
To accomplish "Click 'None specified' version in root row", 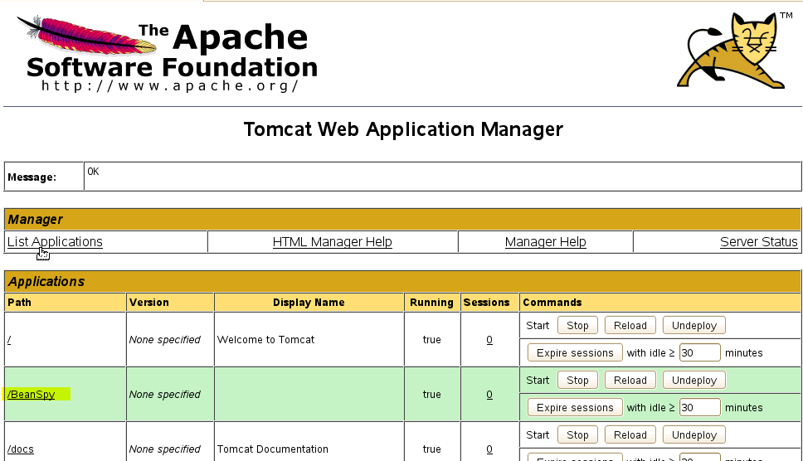I will click(x=165, y=340).
